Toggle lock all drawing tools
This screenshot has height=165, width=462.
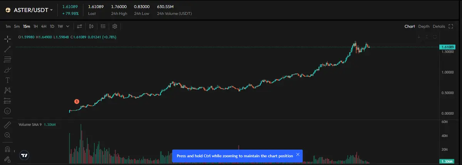[7, 159]
